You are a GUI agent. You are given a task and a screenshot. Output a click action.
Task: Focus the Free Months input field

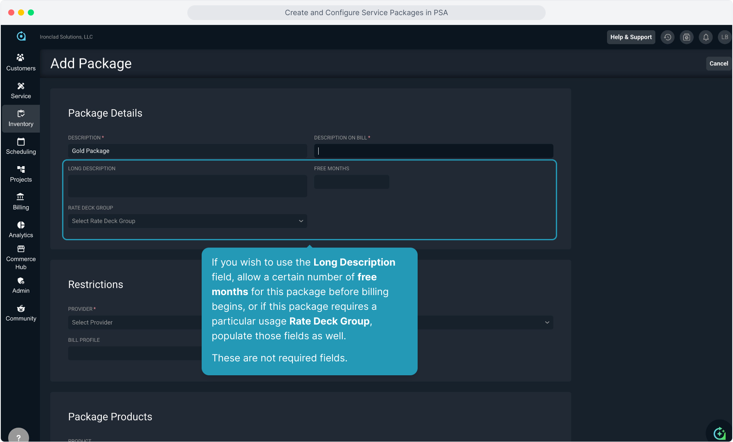pyautogui.click(x=351, y=182)
